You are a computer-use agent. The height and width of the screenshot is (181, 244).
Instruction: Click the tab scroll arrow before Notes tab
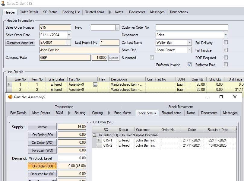(110, 12)
